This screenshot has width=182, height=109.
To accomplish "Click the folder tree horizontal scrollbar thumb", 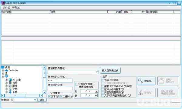I will (15, 95).
